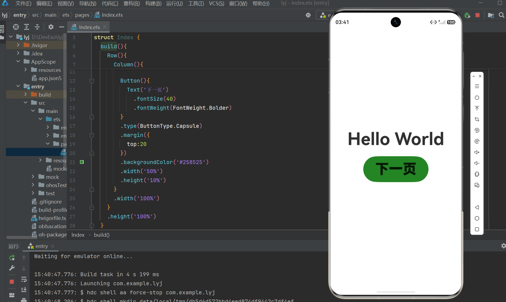
Task: Click the emulator's power button icon
Action: point(477,97)
